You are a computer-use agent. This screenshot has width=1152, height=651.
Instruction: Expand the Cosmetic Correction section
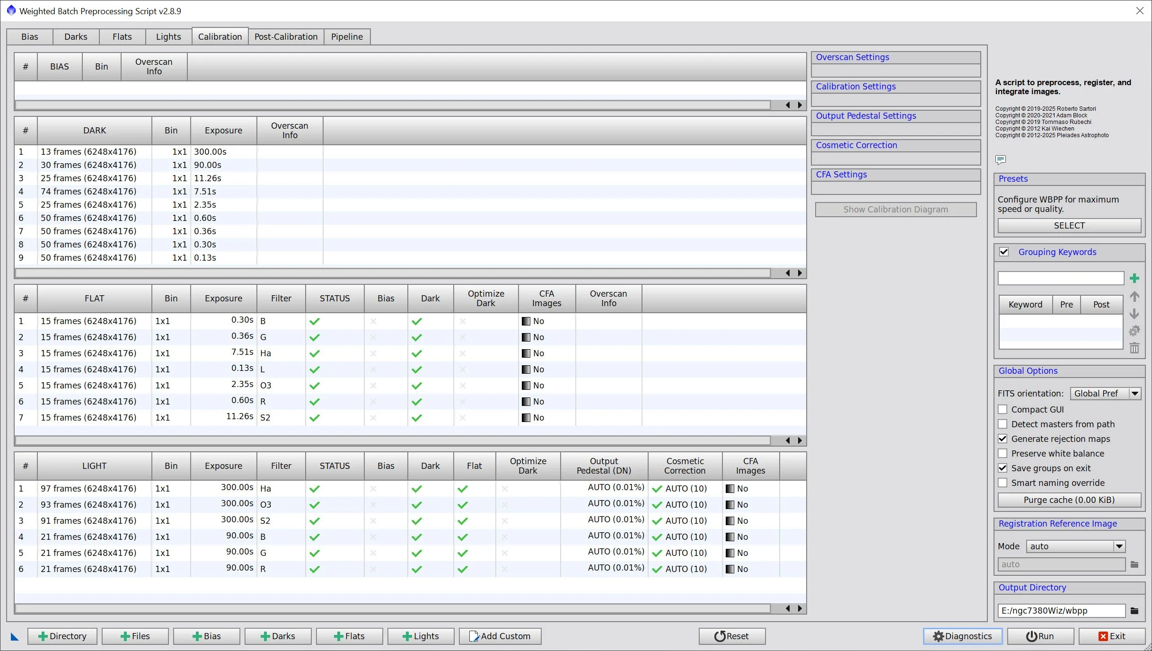(x=856, y=145)
